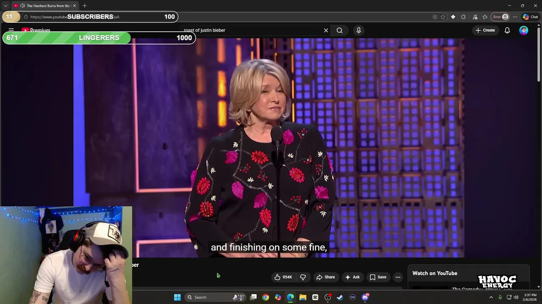Show hidden system tray icons
The image size is (542, 304).
[491, 297]
